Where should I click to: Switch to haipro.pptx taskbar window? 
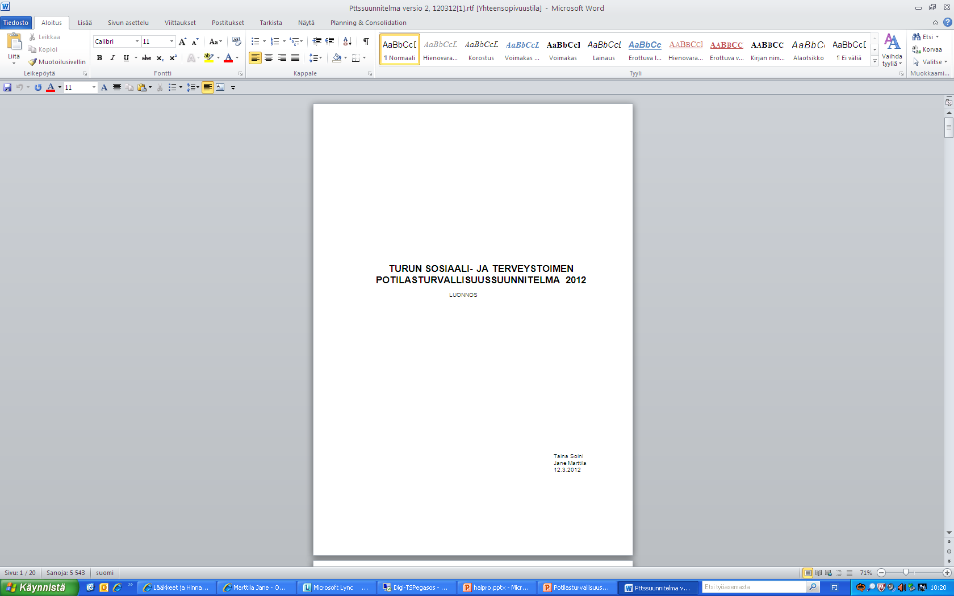pyautogui.click(x=496, y=587)
